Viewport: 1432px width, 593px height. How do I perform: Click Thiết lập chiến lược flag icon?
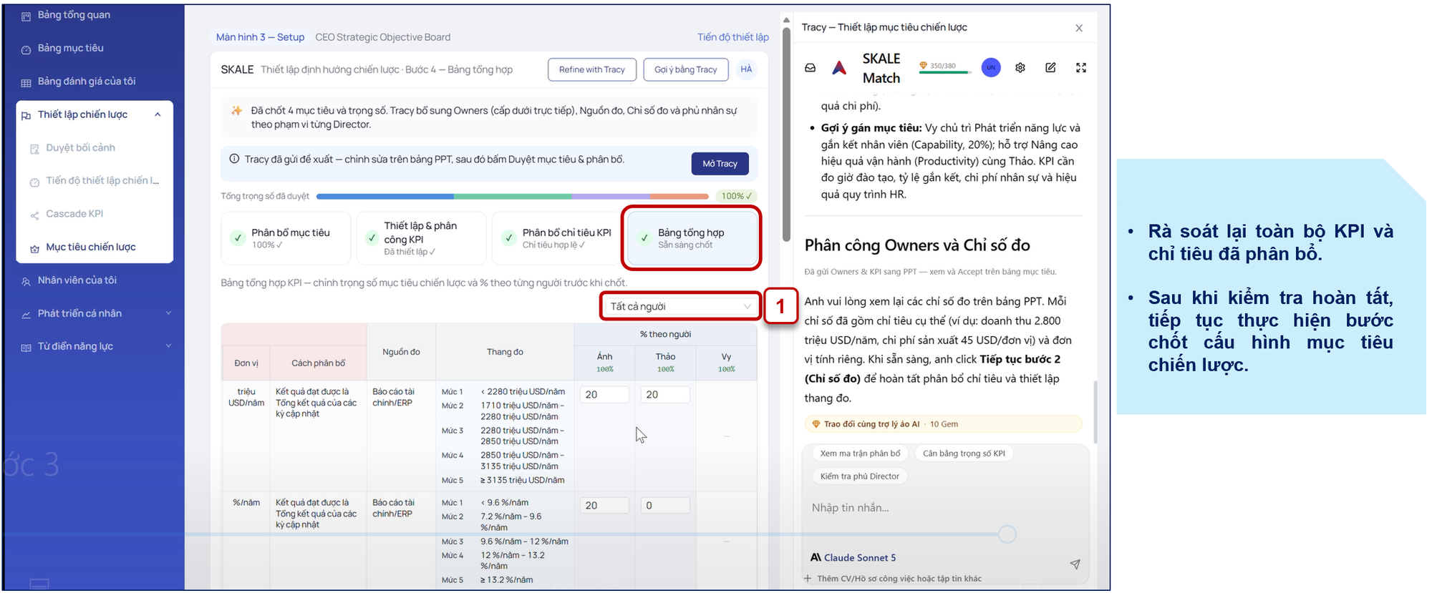tap(26, 116)
